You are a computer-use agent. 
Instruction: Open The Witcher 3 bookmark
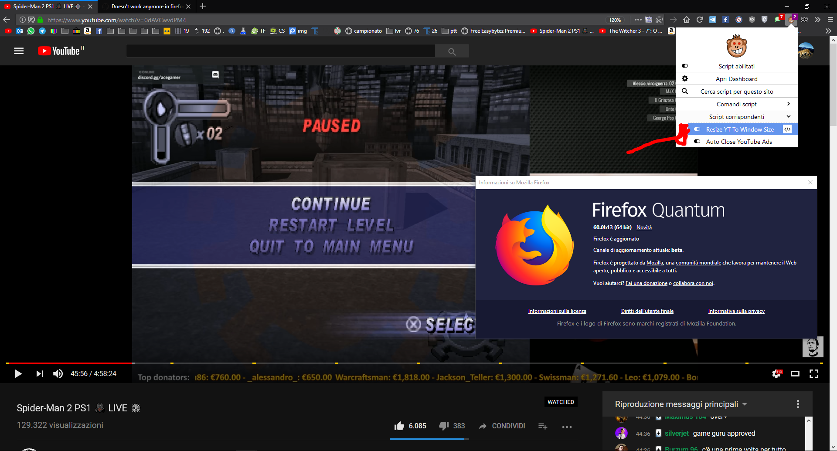click(631, 31)
